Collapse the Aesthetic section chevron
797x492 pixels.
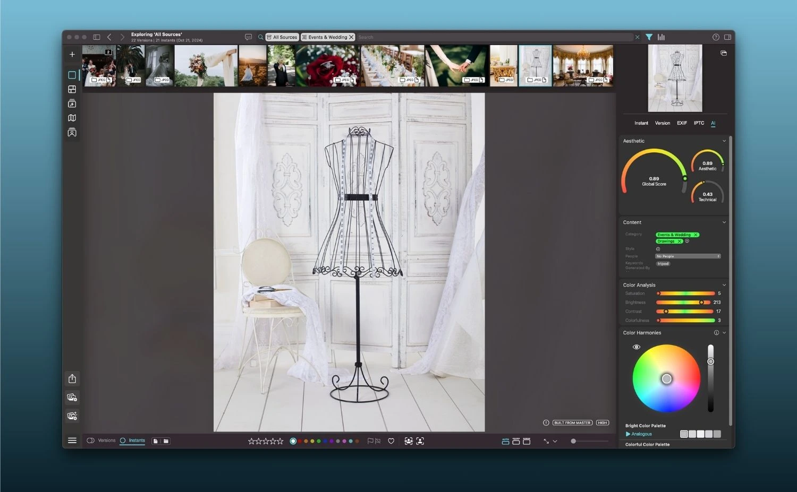[724, 141]
